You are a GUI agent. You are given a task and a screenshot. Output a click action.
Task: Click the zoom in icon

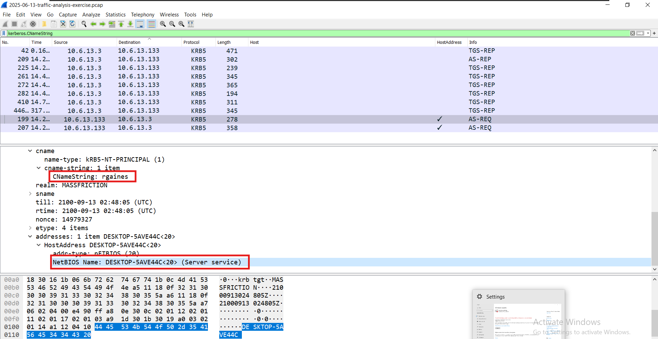(163, 24)
